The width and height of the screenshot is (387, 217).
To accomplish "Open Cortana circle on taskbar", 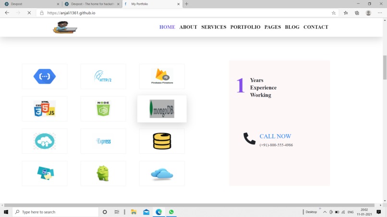I will point(105,212).
